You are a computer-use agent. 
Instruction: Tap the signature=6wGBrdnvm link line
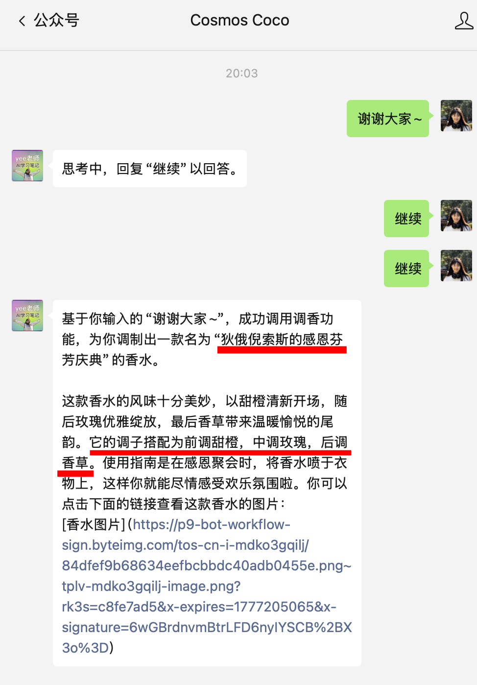207,627
